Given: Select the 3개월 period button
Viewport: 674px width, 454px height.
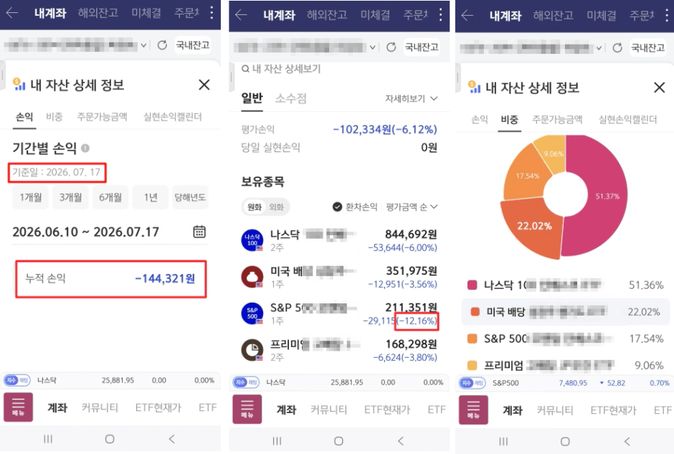Looking at the screenshot, I should (70, 197).
